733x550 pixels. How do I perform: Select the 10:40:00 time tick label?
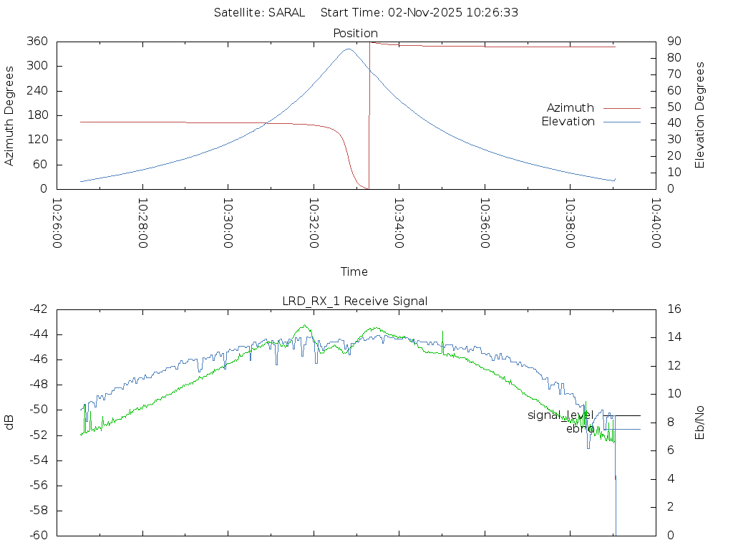point(655,223)
